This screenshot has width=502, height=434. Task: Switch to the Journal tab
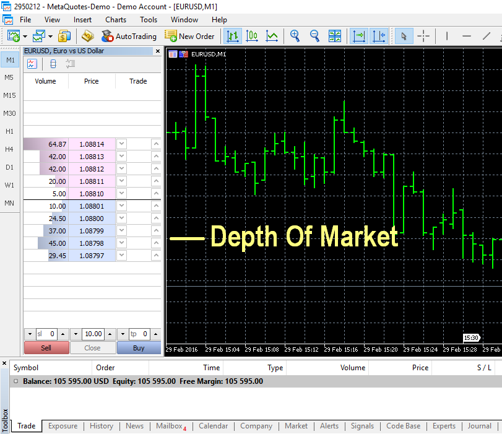point(479,426)
